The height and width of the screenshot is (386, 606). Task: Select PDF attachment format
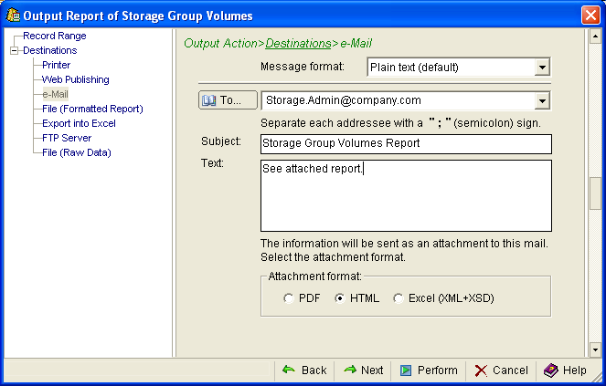[288, 298]
